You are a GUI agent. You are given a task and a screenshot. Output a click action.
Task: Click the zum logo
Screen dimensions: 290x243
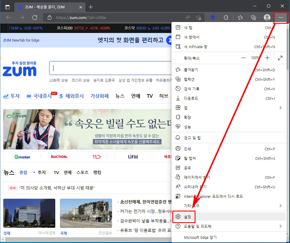coord(19,71)
